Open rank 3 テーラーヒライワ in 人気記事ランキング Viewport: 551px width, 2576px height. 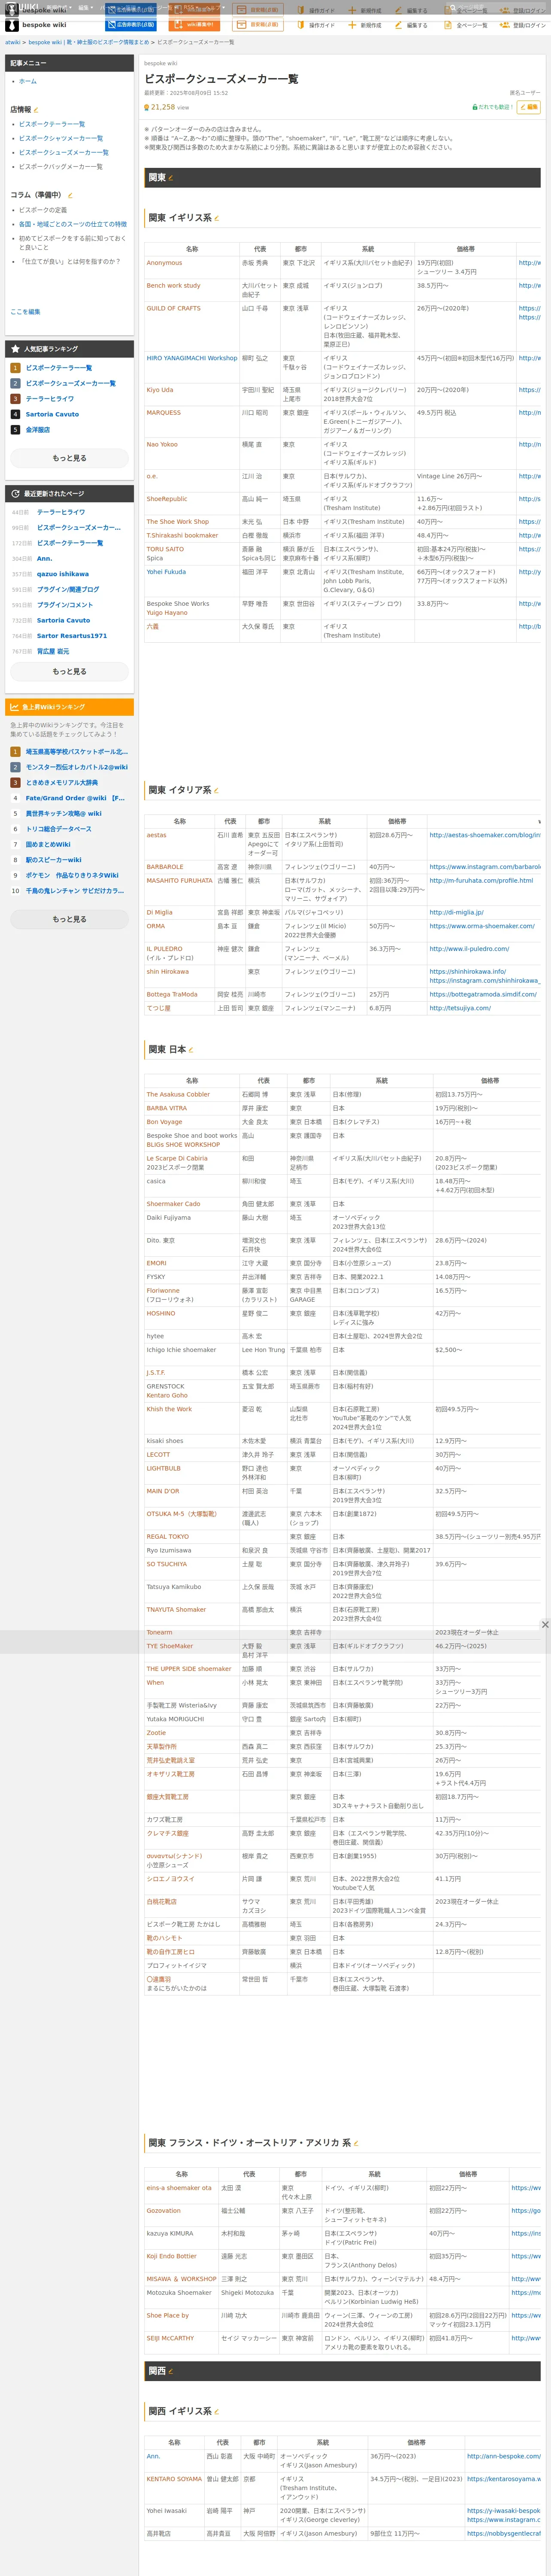click(x=50, y=398)
